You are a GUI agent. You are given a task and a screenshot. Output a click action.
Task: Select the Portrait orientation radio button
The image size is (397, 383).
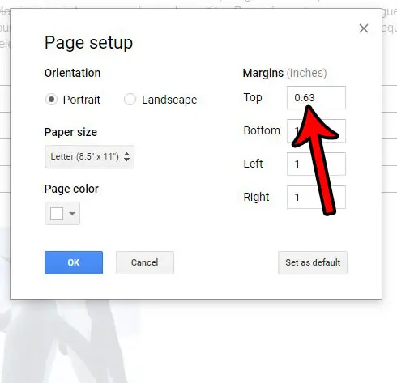(x=51, y=100)
